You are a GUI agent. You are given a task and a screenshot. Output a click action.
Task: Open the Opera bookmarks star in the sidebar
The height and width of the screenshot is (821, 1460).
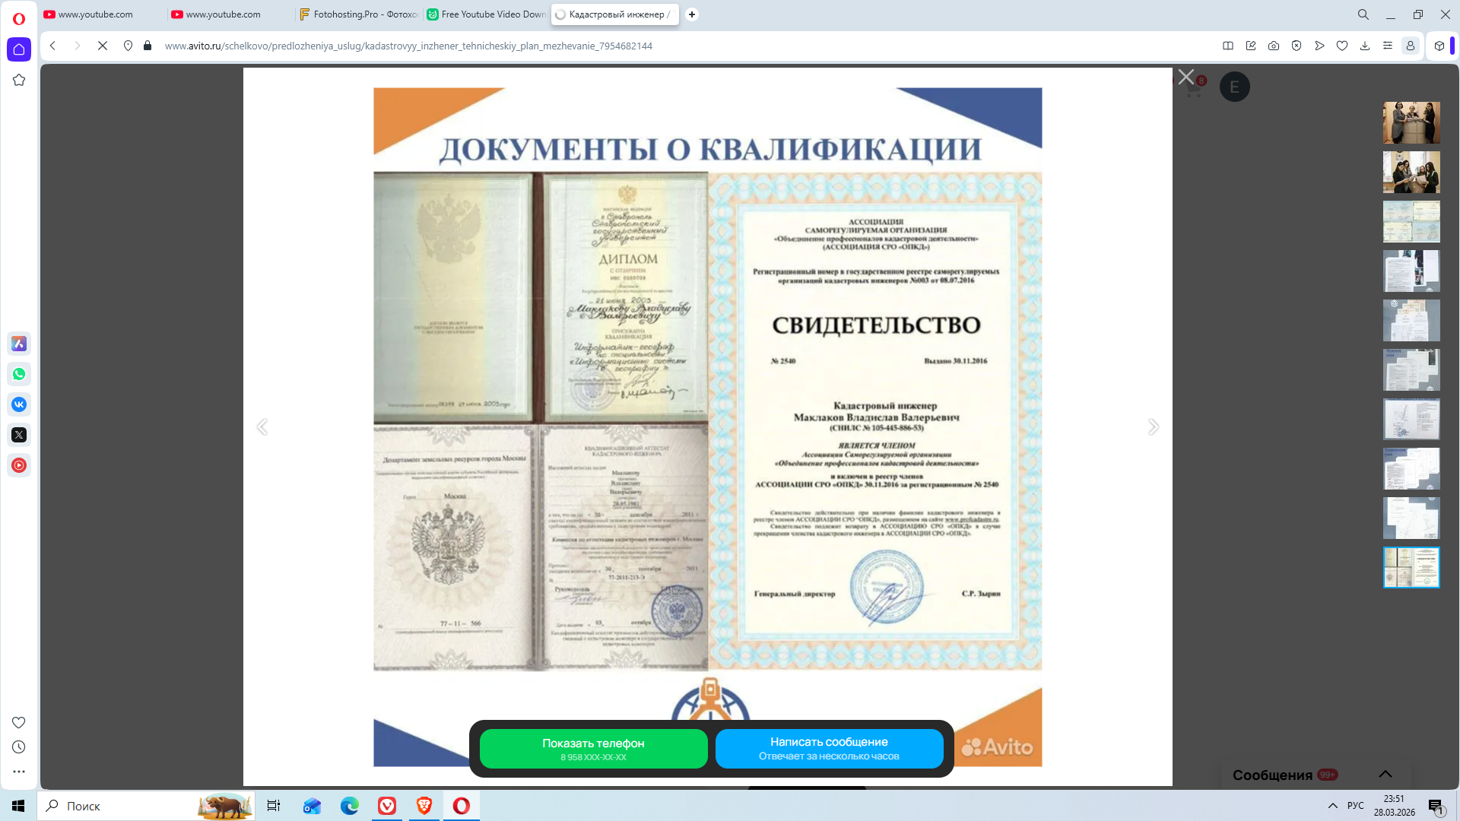(x=19, y=80)
